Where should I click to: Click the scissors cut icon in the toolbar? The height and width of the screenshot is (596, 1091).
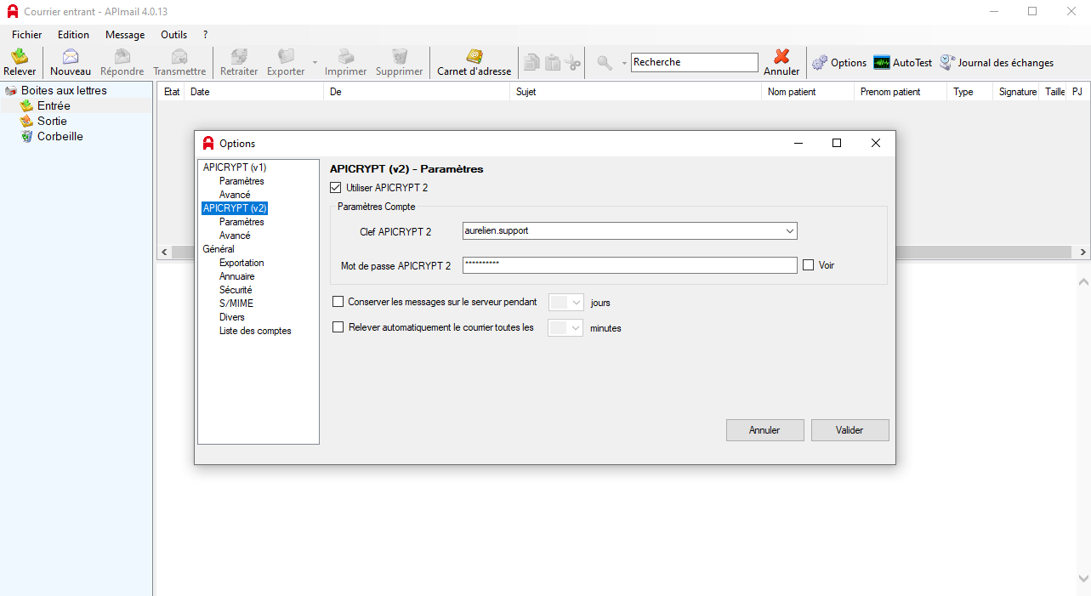coord(573,62)
